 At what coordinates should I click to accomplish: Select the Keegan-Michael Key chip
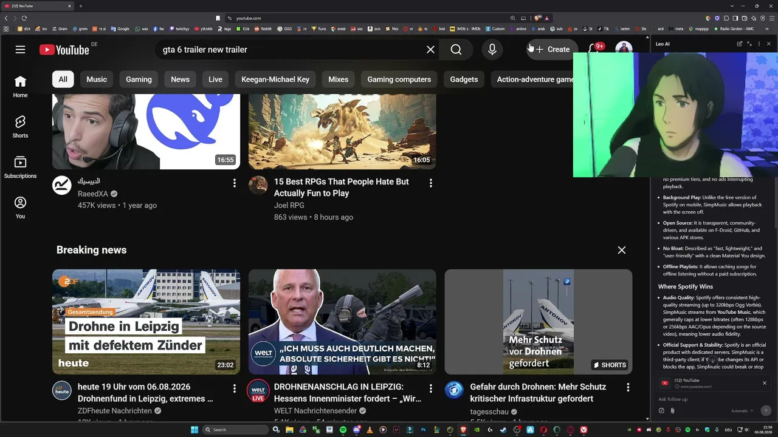(275, 80)
